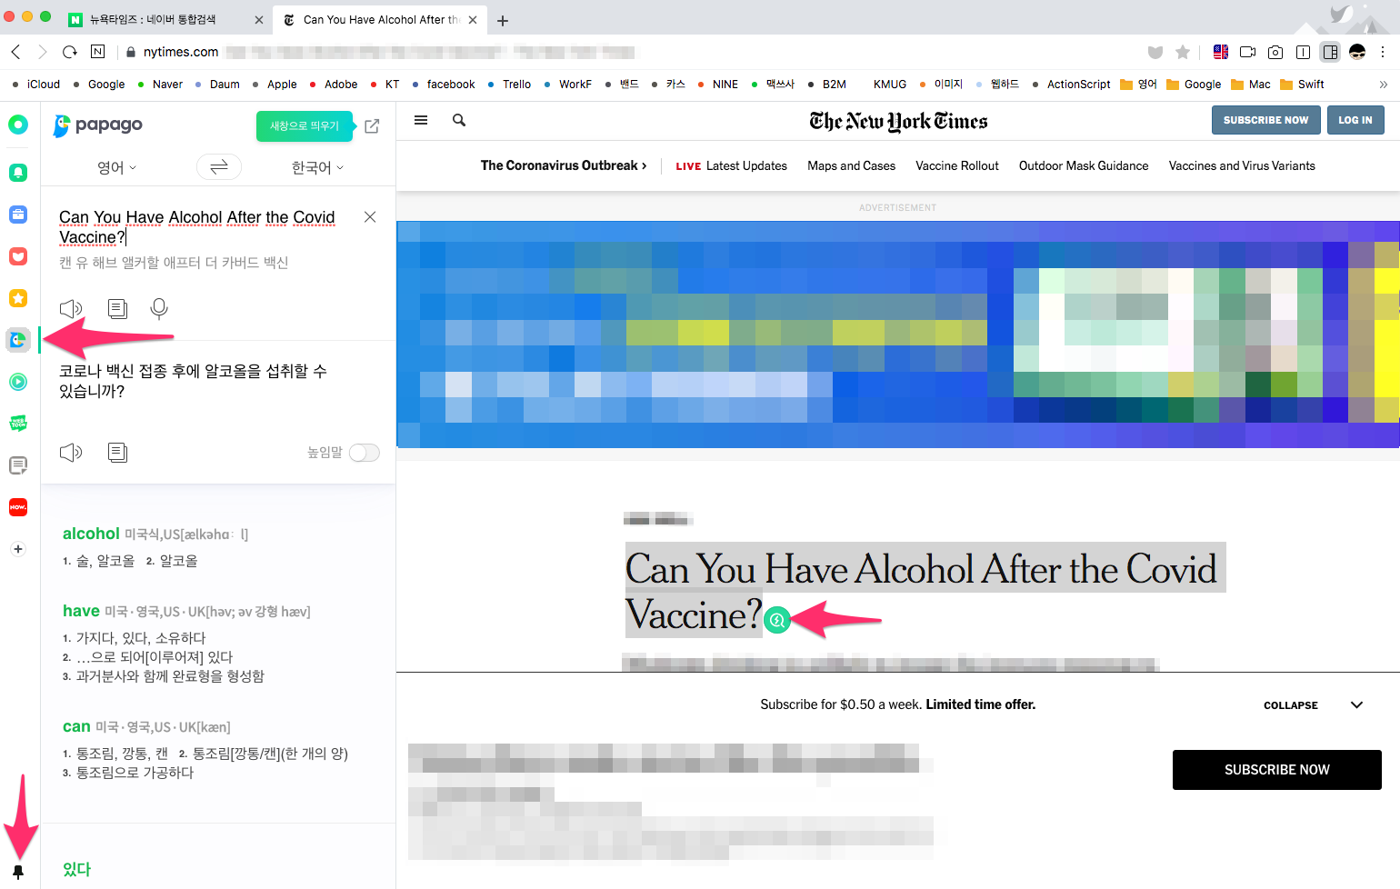The image size is (1400, 889).
Task: Expand the bookmarks bar overflow chevron
Action: [x=1383, y=85]
